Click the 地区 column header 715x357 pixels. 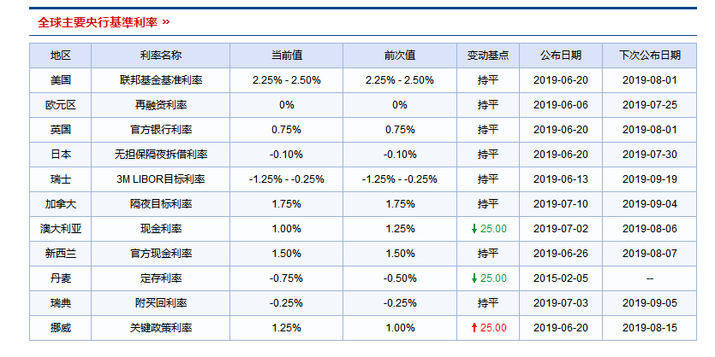pos(60,56)
